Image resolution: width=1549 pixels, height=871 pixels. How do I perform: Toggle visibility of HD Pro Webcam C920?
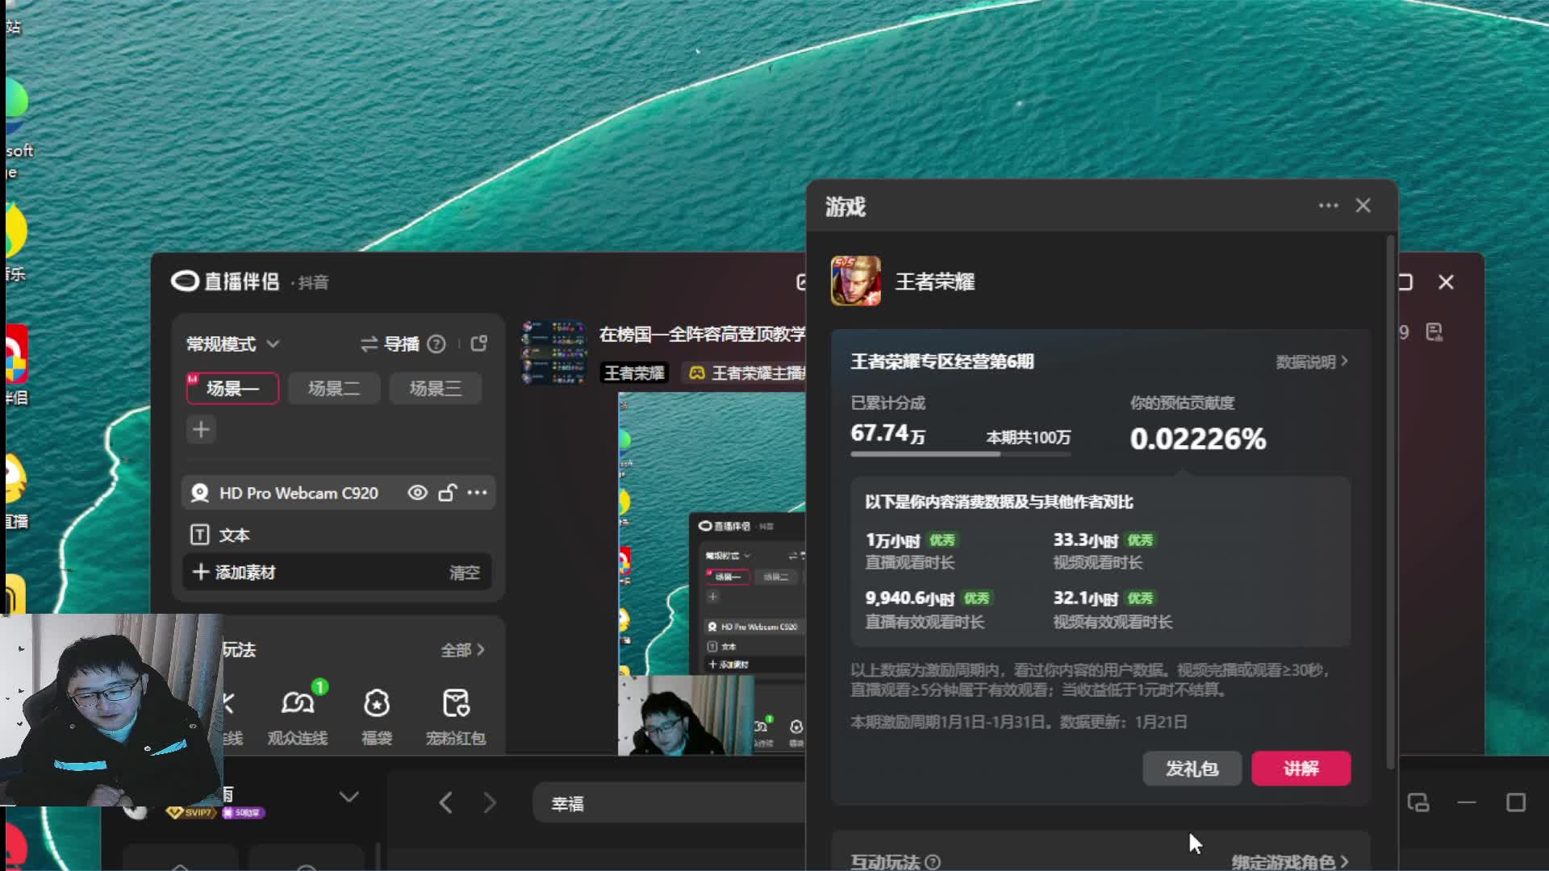(417, 493)
